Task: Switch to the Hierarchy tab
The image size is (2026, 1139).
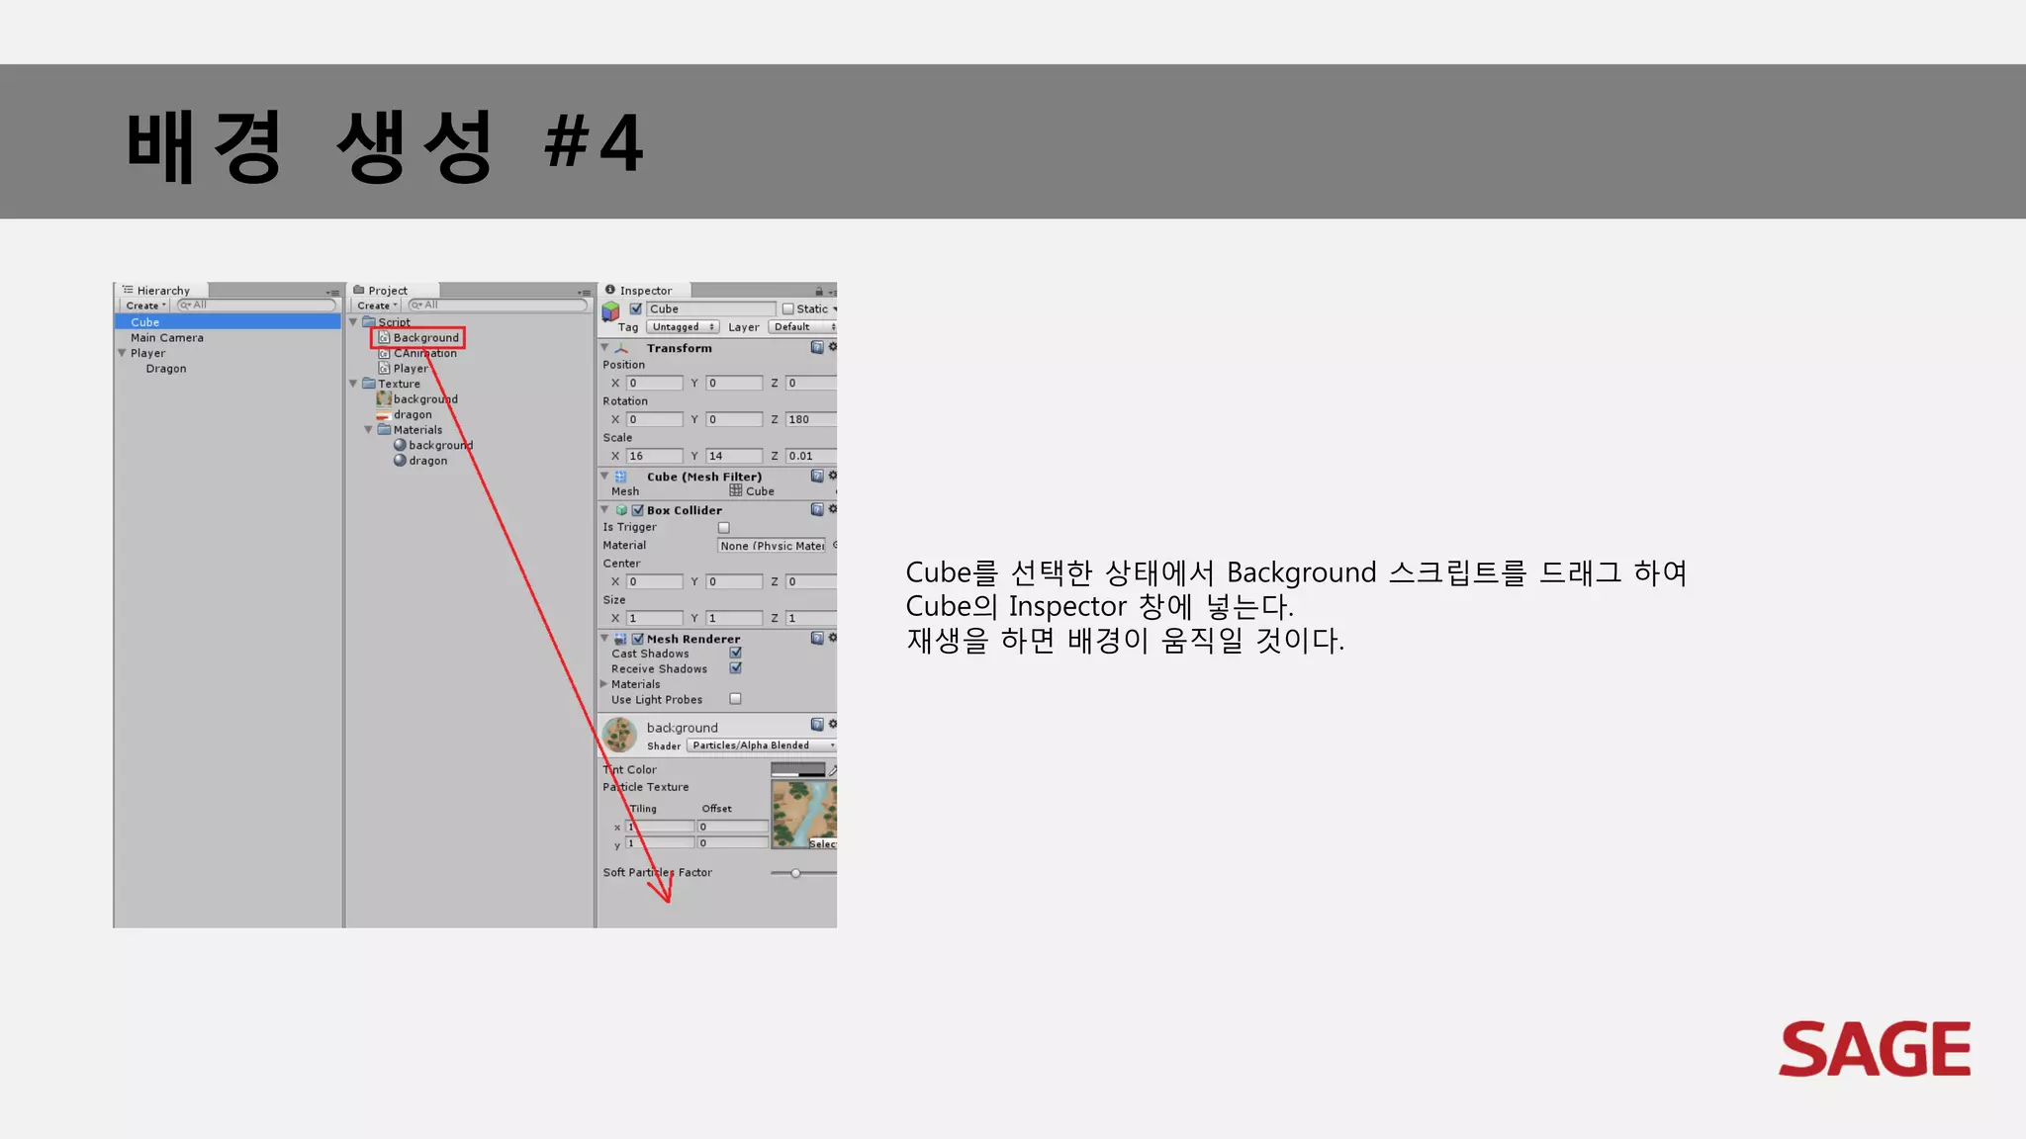Action: tap(160, 291)
